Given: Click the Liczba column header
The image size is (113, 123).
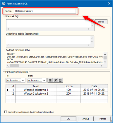Looking at the screenshot, I should point(69,86).
